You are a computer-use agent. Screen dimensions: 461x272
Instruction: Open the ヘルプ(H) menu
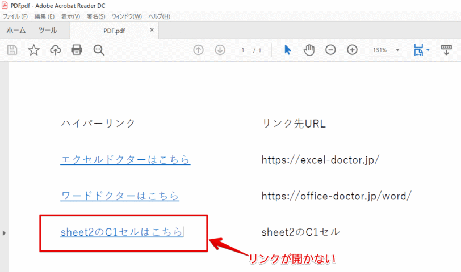click(159, 16)
